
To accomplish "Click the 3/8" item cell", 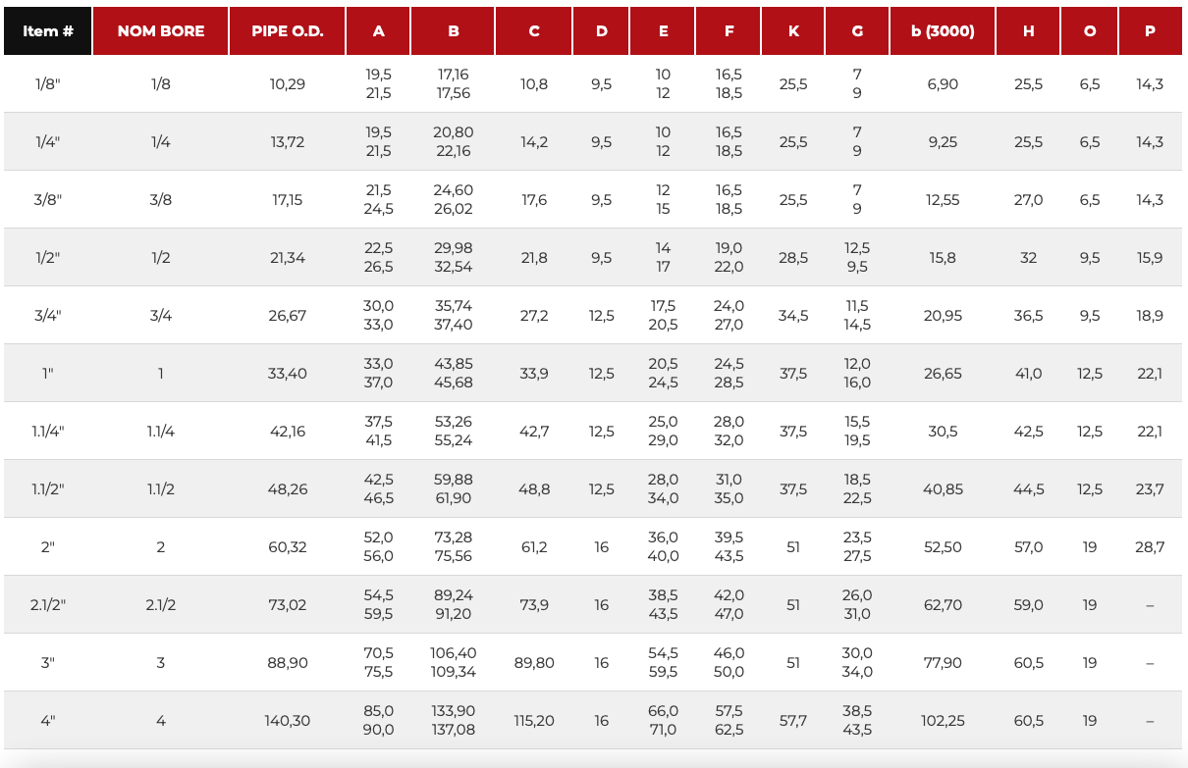I will tap(48, 200).
